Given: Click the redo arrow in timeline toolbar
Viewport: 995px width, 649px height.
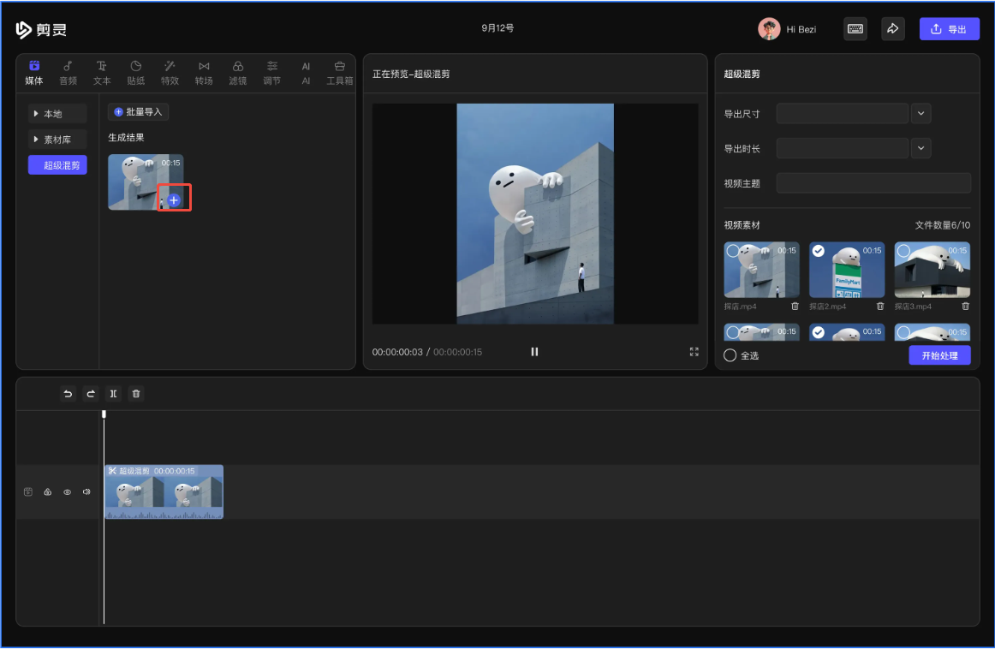Looking at the screenshot, I should (91, 394).
